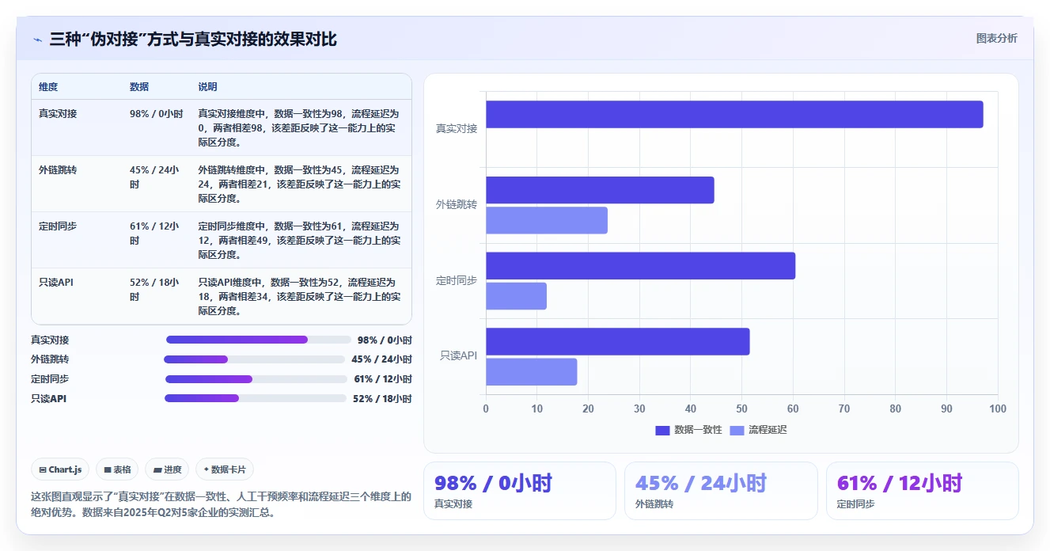1050x551 pixels.
Task: Click the 只读API data consistency chart bar
Action: [x=617, y=342]
